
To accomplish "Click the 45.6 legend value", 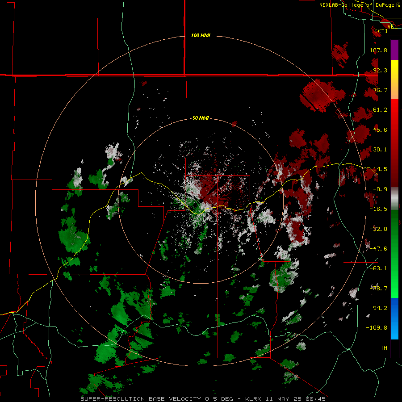I will (x=380, y=130).
